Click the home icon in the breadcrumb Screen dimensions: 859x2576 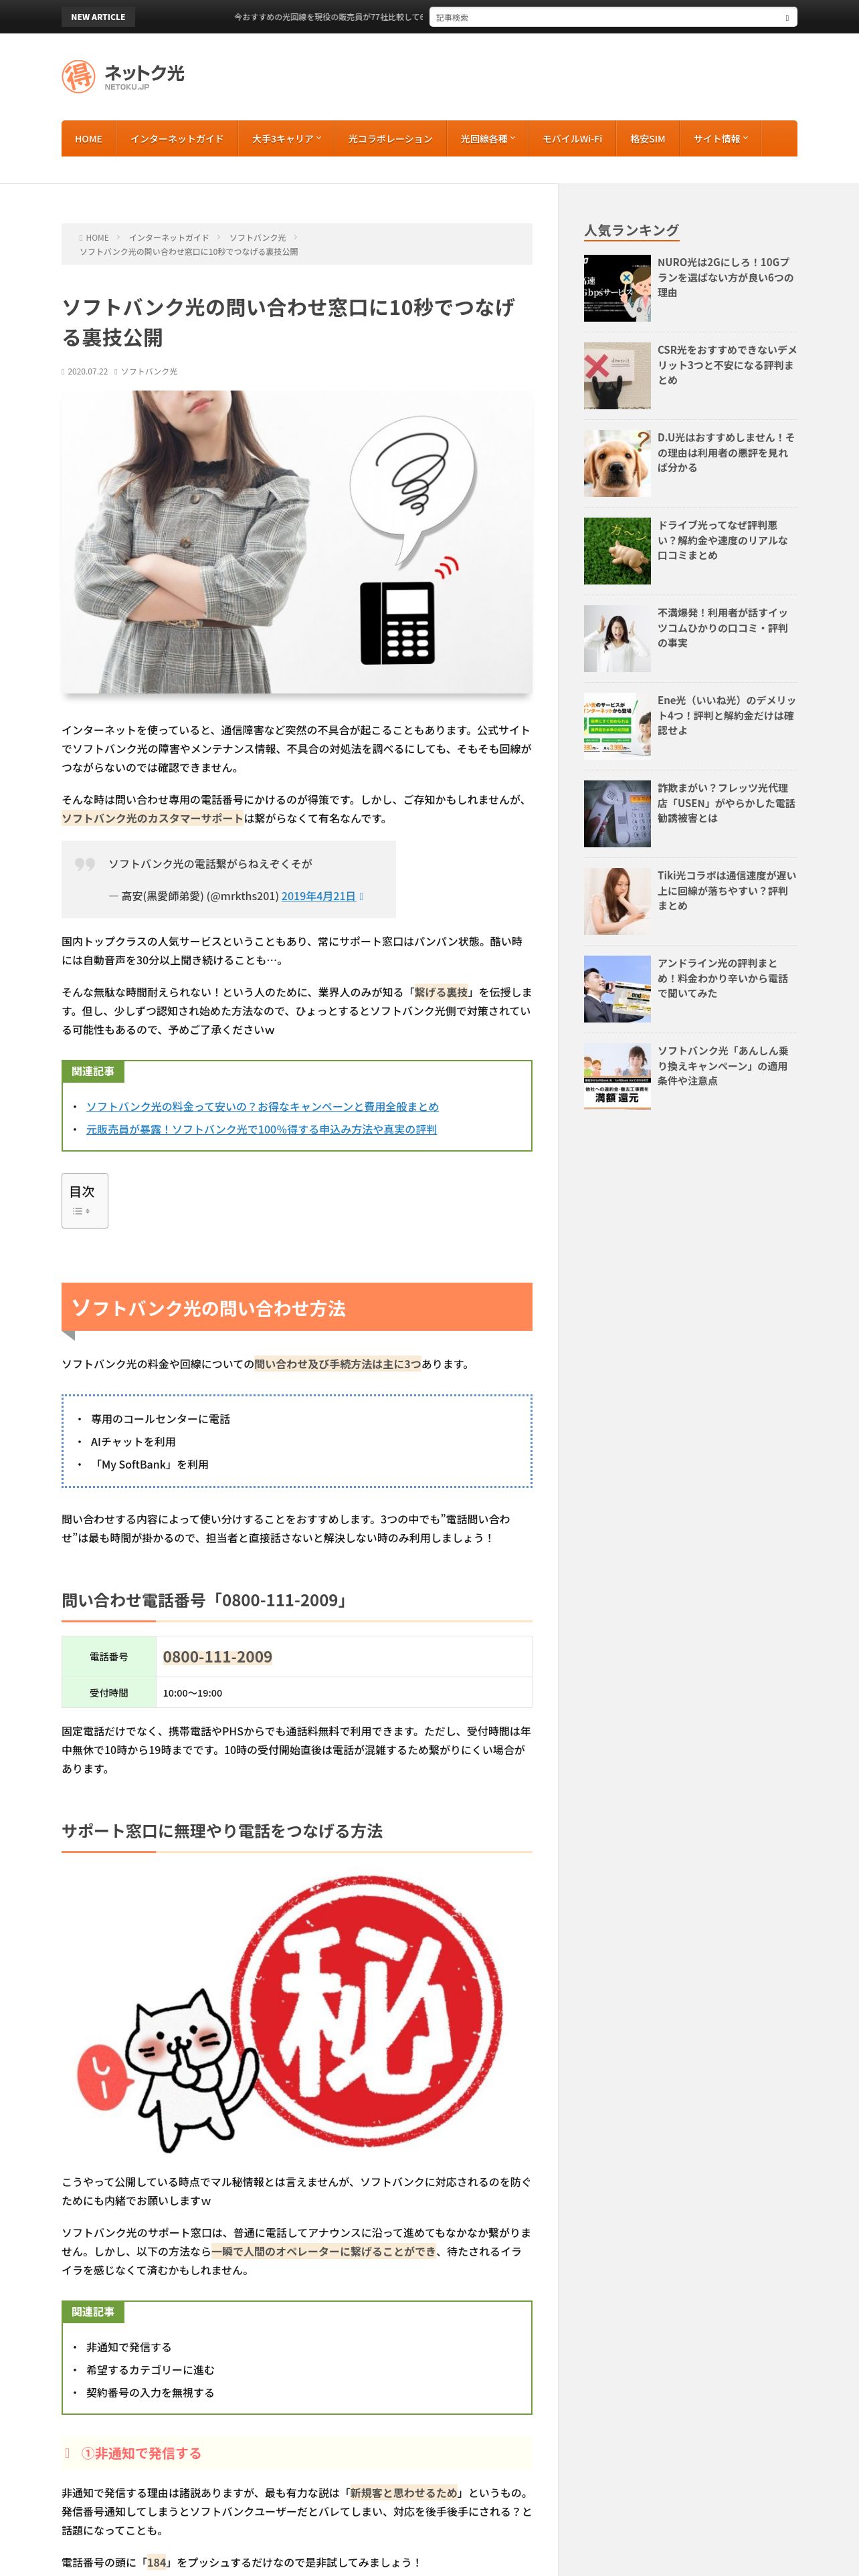click(x=81, y=238)
